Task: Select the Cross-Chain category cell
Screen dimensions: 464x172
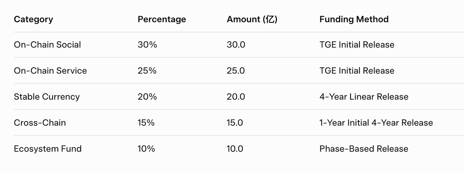Action: [x=40, y=123]
